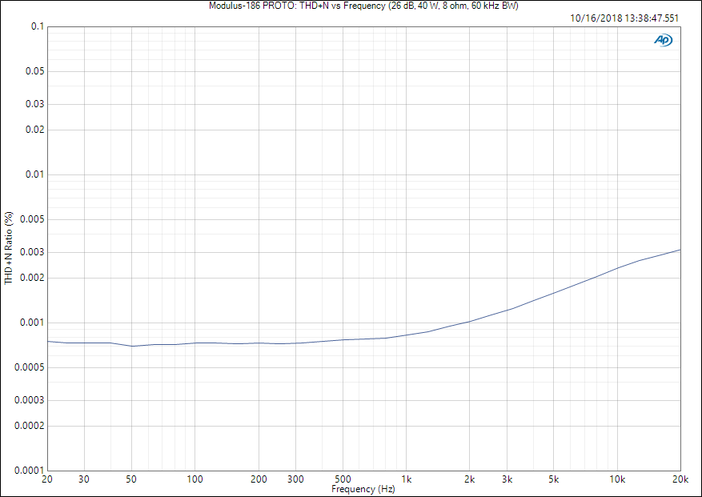Image resolution: width=702 pixels, height=497 pixels.
Task: Click the '0.003' y-axis value
Action: point(33,252)
